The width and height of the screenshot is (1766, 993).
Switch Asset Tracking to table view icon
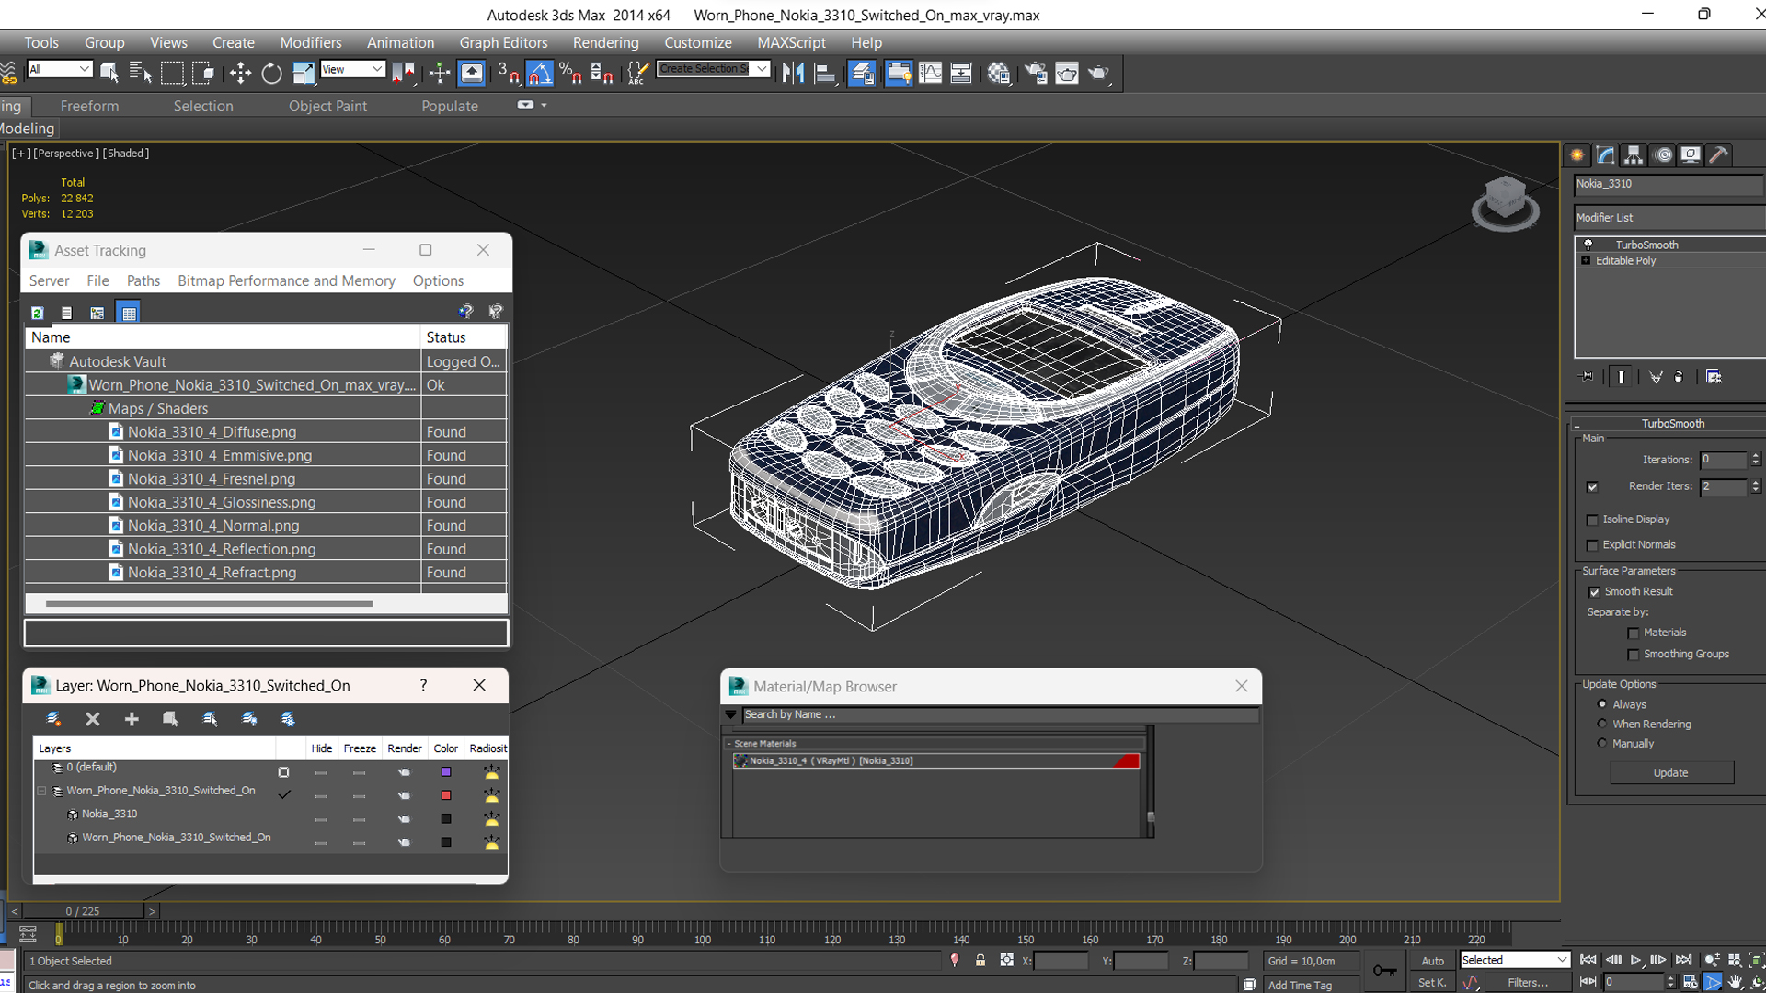129,313
